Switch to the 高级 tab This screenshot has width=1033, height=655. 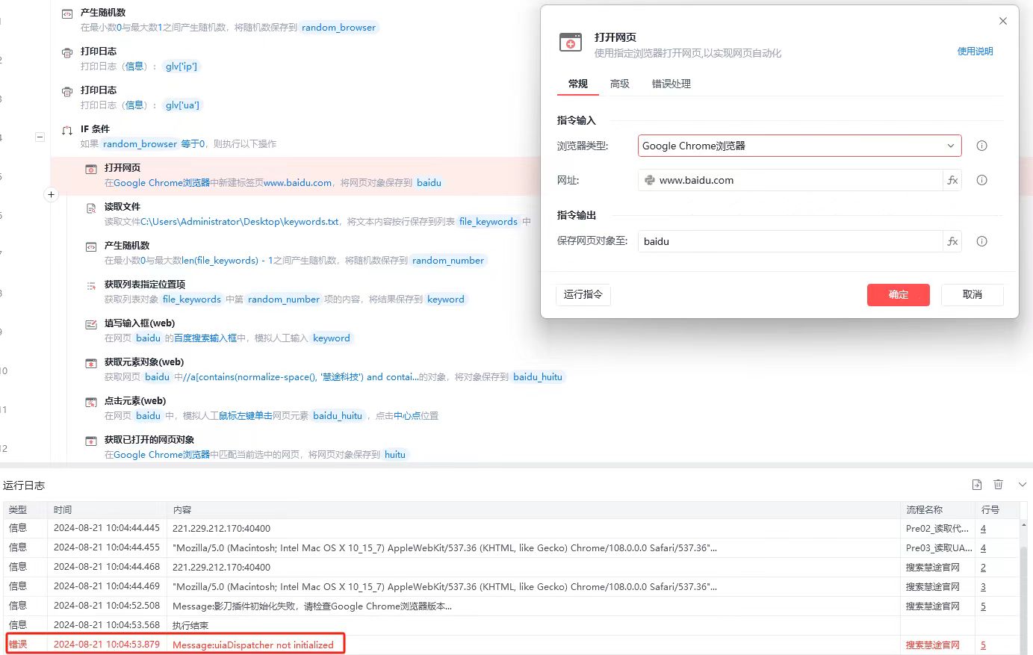coord(619,84)
